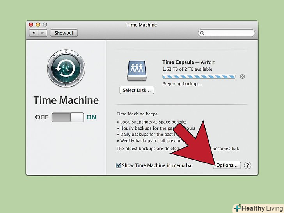Click the "Daily backups for the past" line
The image size is (284, 213).
pyautogui.click(x=147, y=134)
